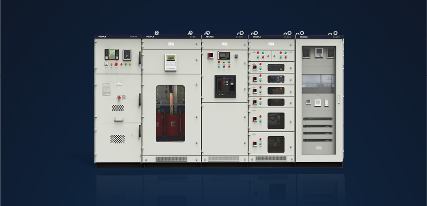Click the bottom drawer's viewing window in fourth cabinet

276,144
